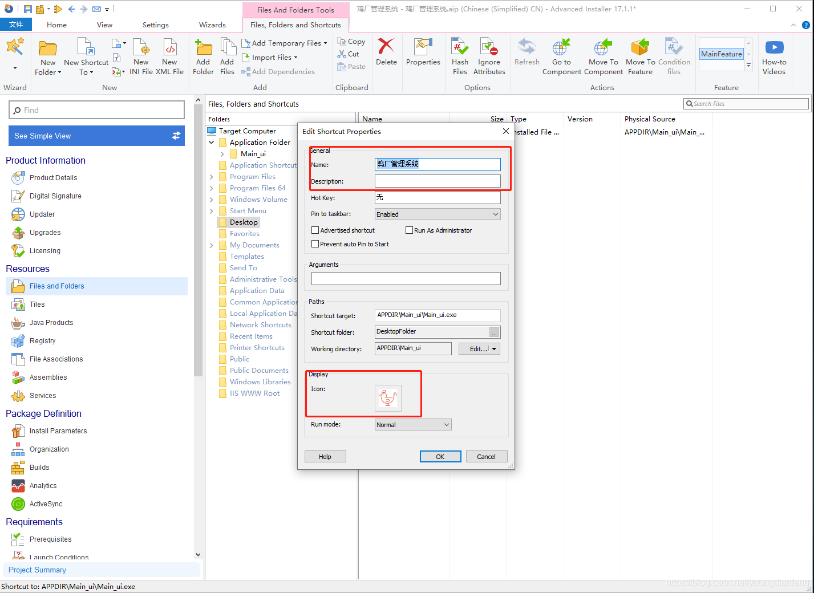Expand the Main_ui folder node

point(222,154)
